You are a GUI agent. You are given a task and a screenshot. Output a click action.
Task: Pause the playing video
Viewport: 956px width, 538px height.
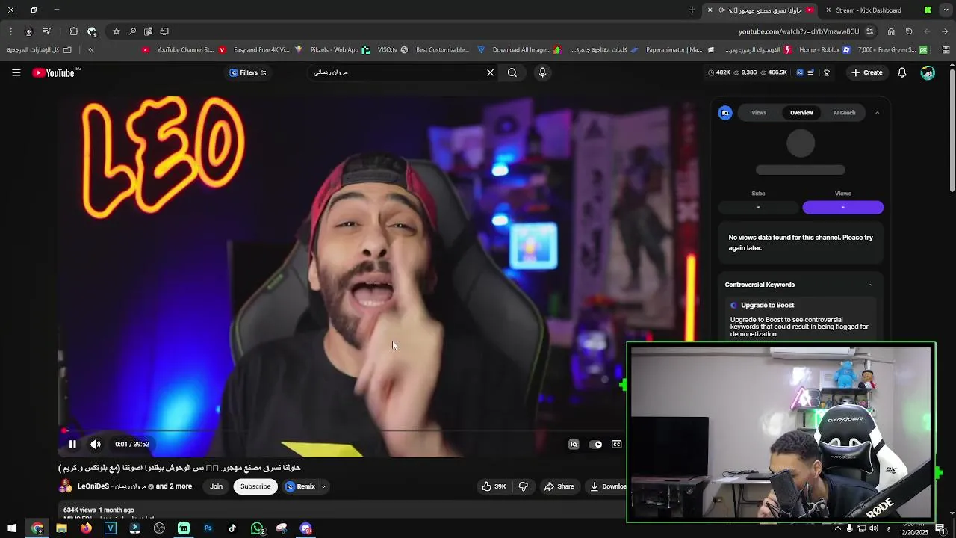72,444
